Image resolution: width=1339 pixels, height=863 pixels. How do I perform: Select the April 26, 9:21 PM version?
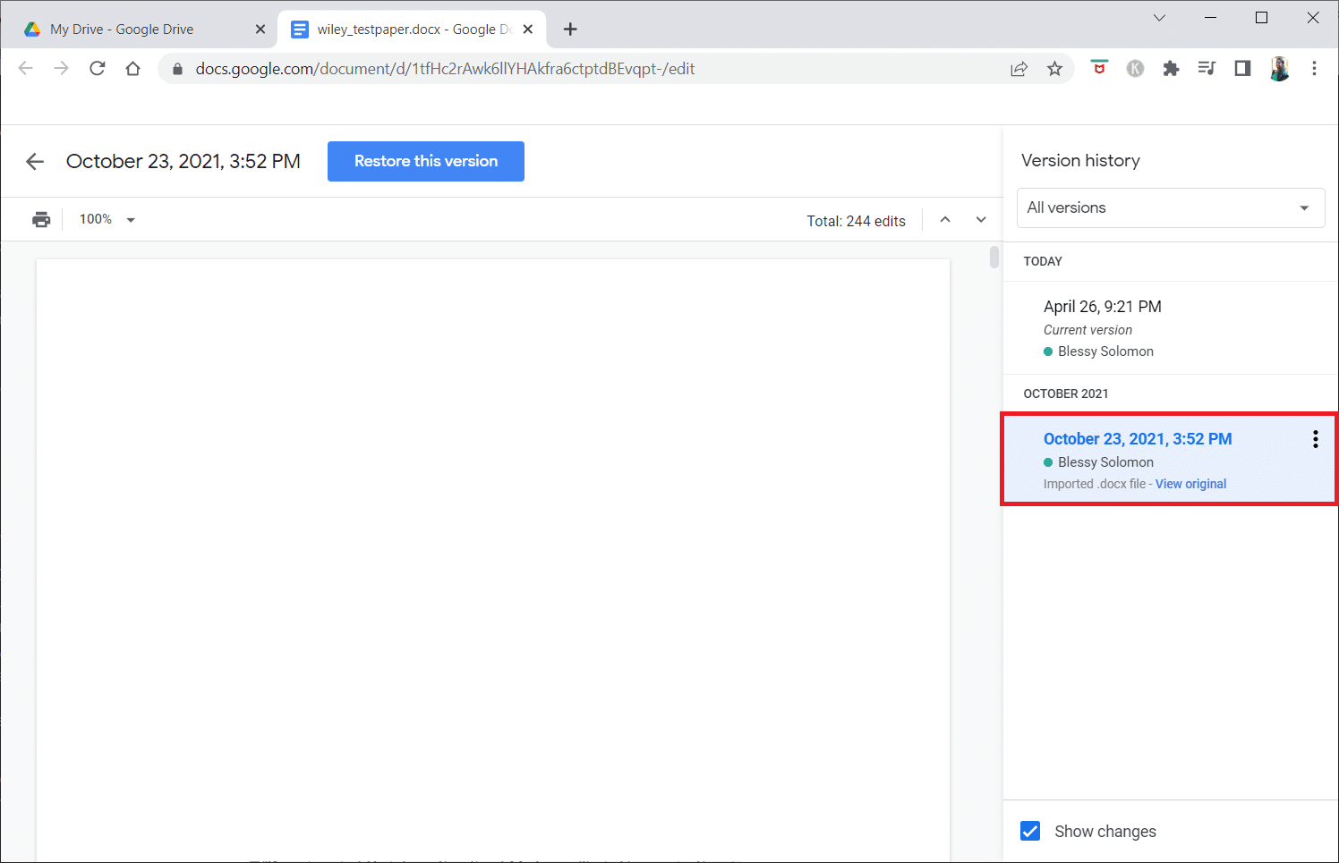1171,328
